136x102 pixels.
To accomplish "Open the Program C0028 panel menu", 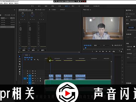I will pyautogui.click(x=90, y=10).
